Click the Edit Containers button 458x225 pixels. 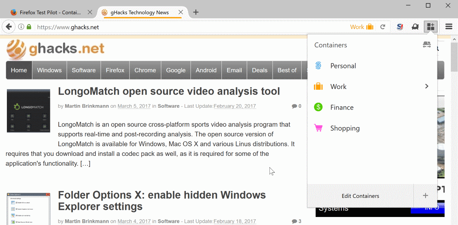(360, 196)
